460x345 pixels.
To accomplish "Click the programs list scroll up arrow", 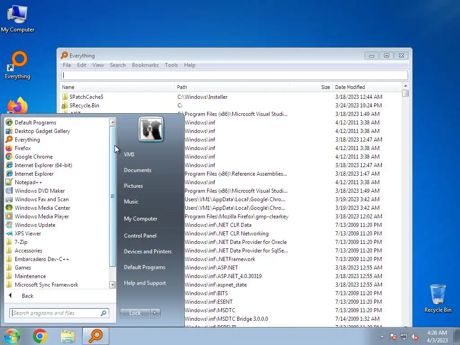I will (112, 122).
